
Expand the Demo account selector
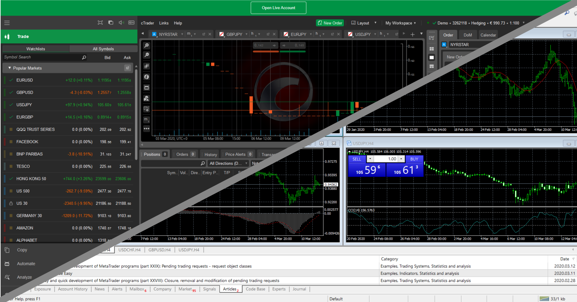pos(524,23)
